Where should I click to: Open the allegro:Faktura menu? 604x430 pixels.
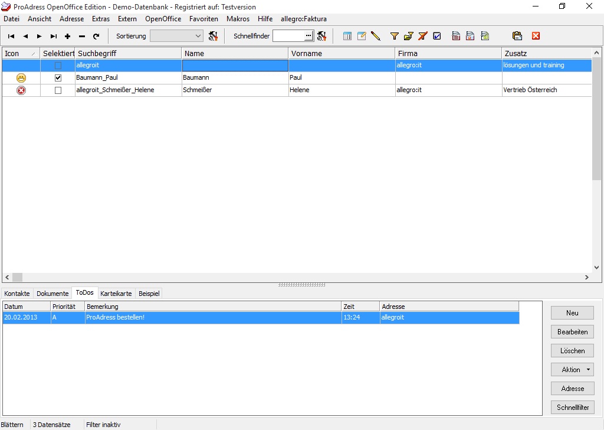(304, 19)
